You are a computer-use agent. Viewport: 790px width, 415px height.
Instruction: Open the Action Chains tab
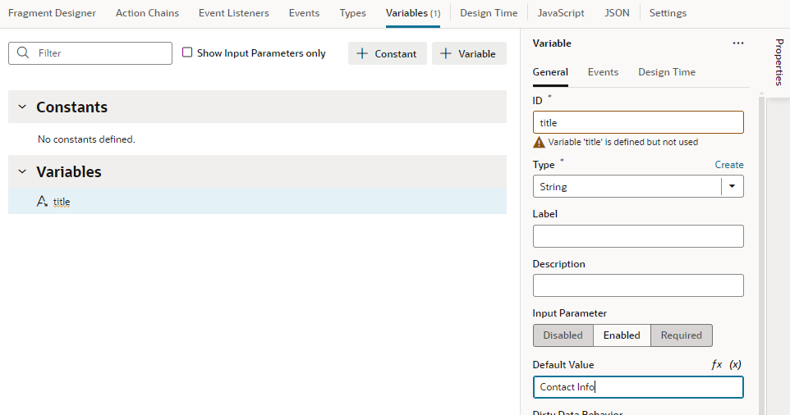coord(147,13)
